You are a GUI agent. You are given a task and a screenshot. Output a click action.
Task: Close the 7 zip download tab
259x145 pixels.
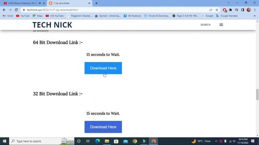pos(89,3)
